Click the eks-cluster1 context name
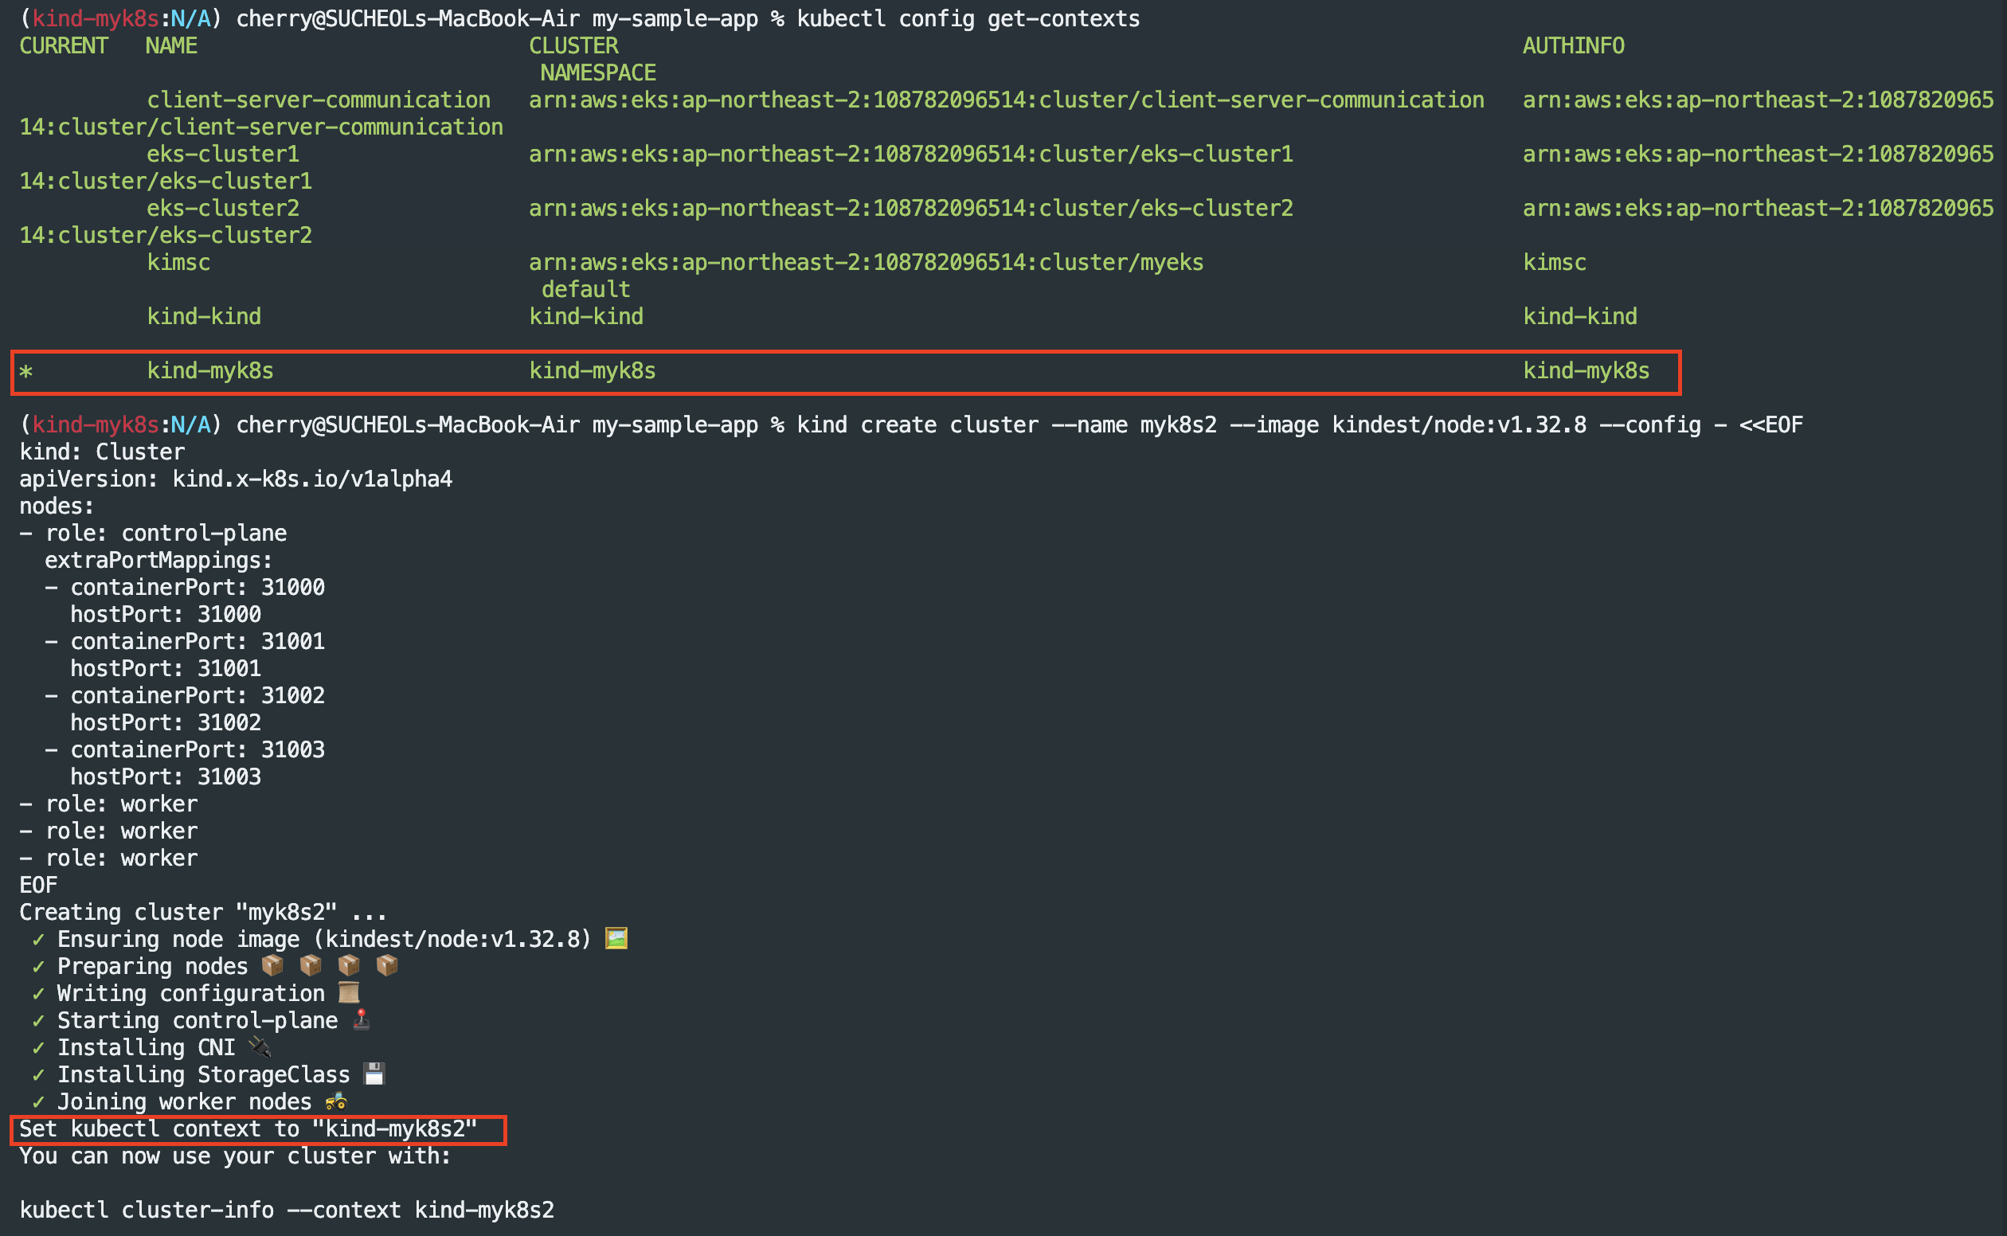This screenshot has height=1236, width=2007. (222, 154)
